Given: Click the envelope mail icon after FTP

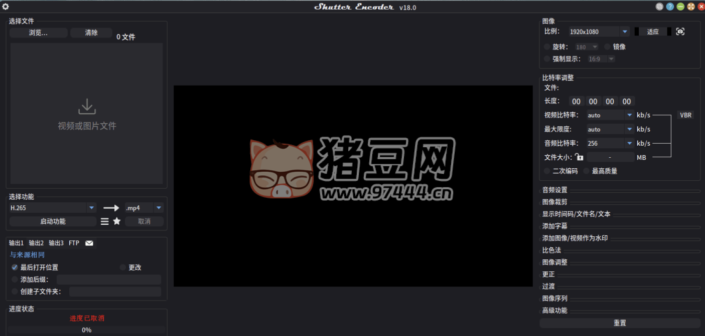Looking at the screenshot, I should [89, 243].
